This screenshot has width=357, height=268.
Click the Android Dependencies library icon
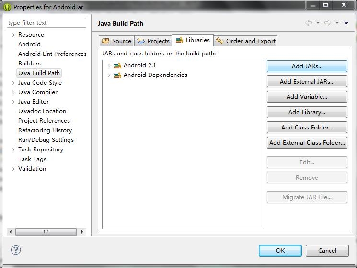(117, 75)
